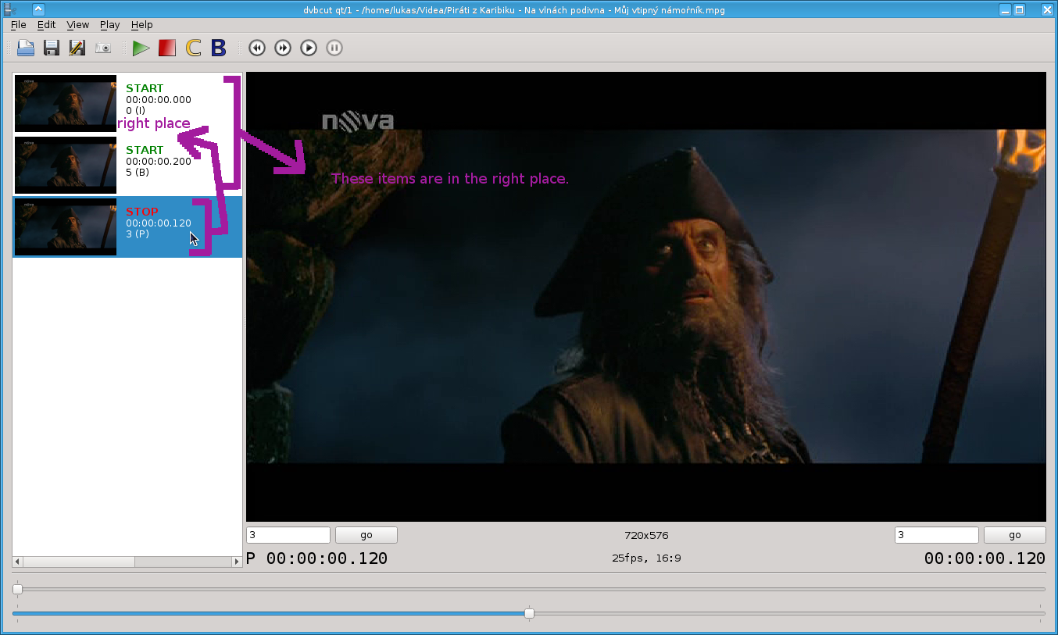Open the Play menu
Image resolution: width=1058 pixels, height=635 pixels.
pos(109,25)
